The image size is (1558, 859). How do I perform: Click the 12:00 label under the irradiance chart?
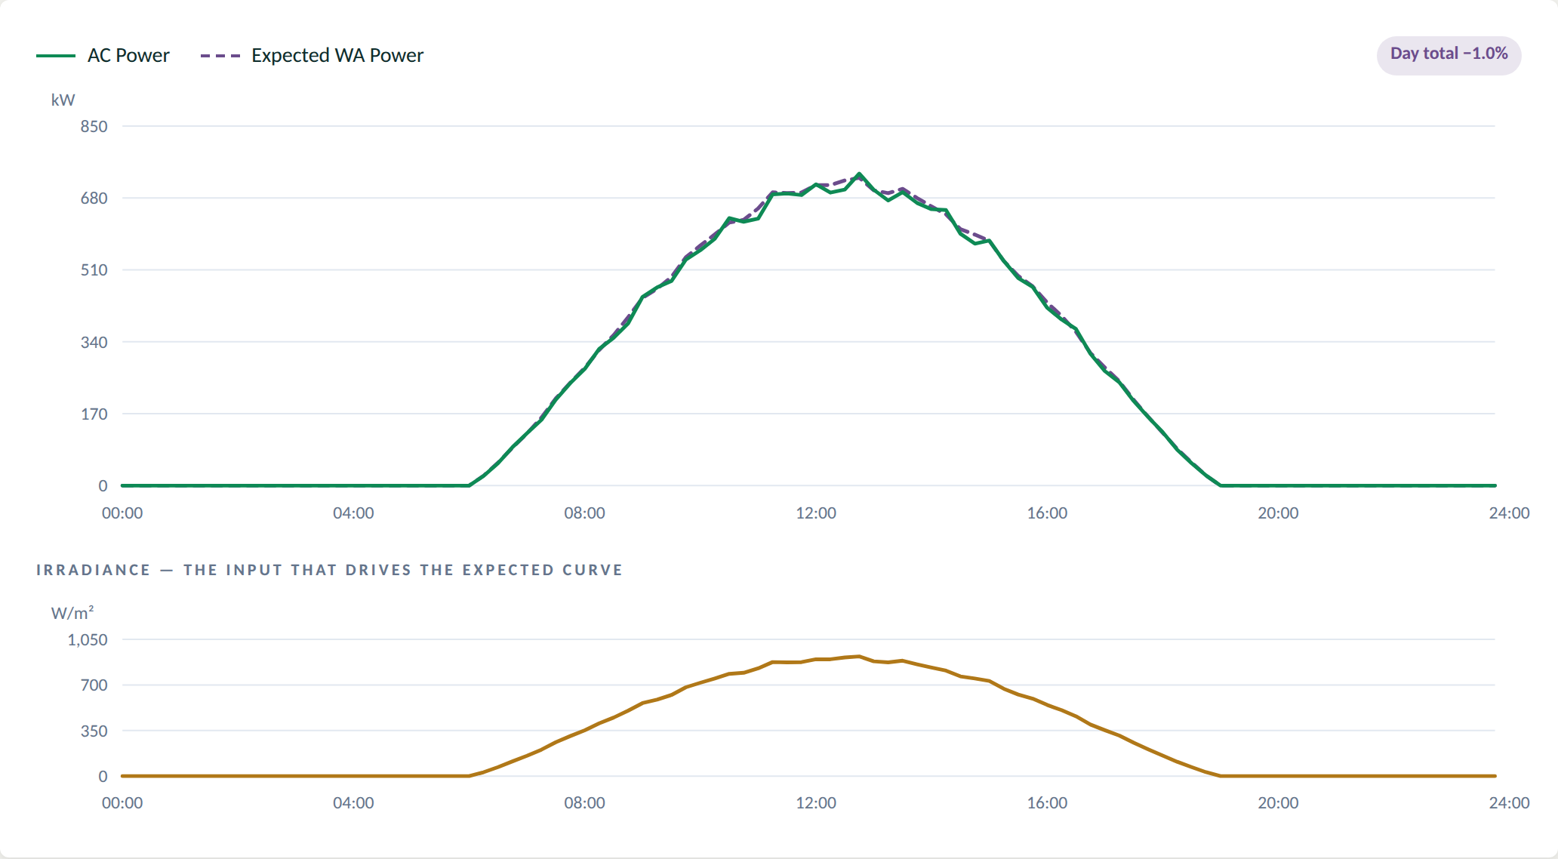[x=816, y=802]
